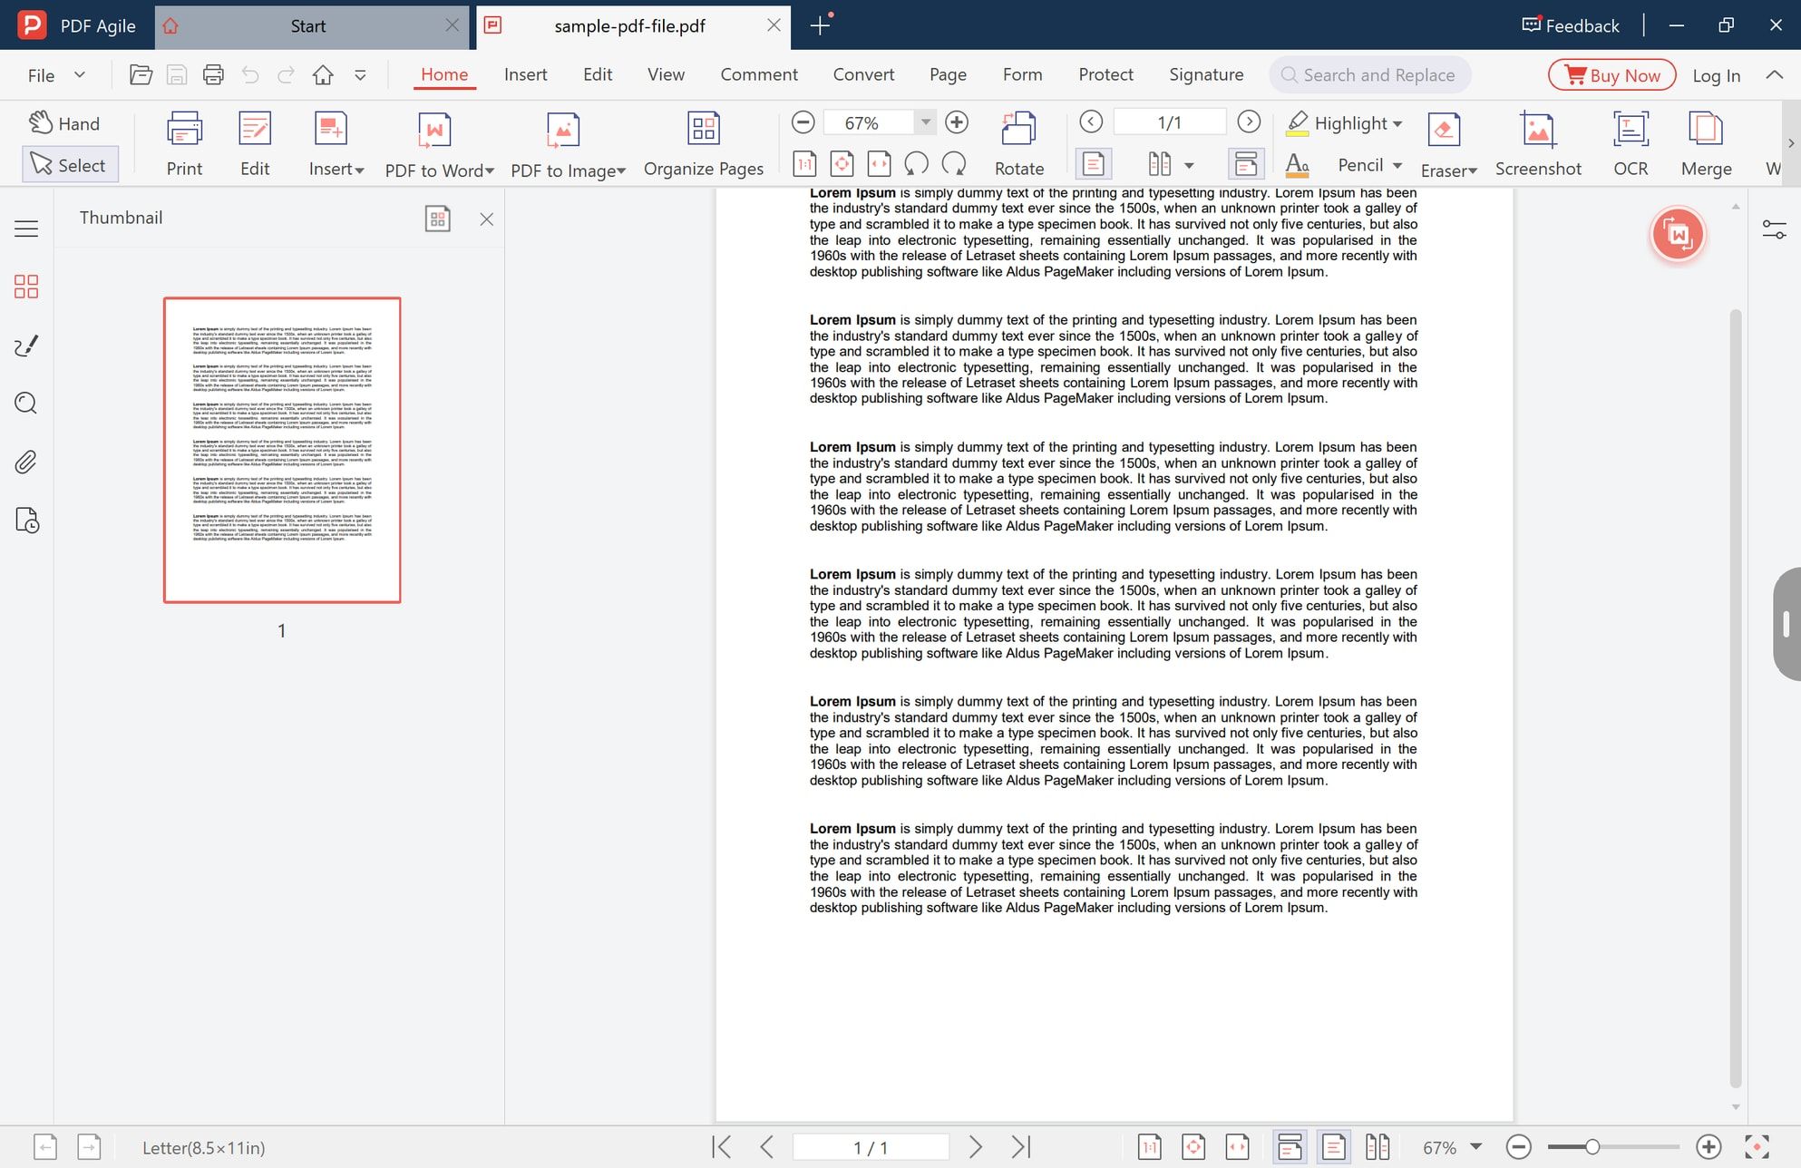
Task: Click the Print tool in the ribbon
Action: tap(184, 143)
